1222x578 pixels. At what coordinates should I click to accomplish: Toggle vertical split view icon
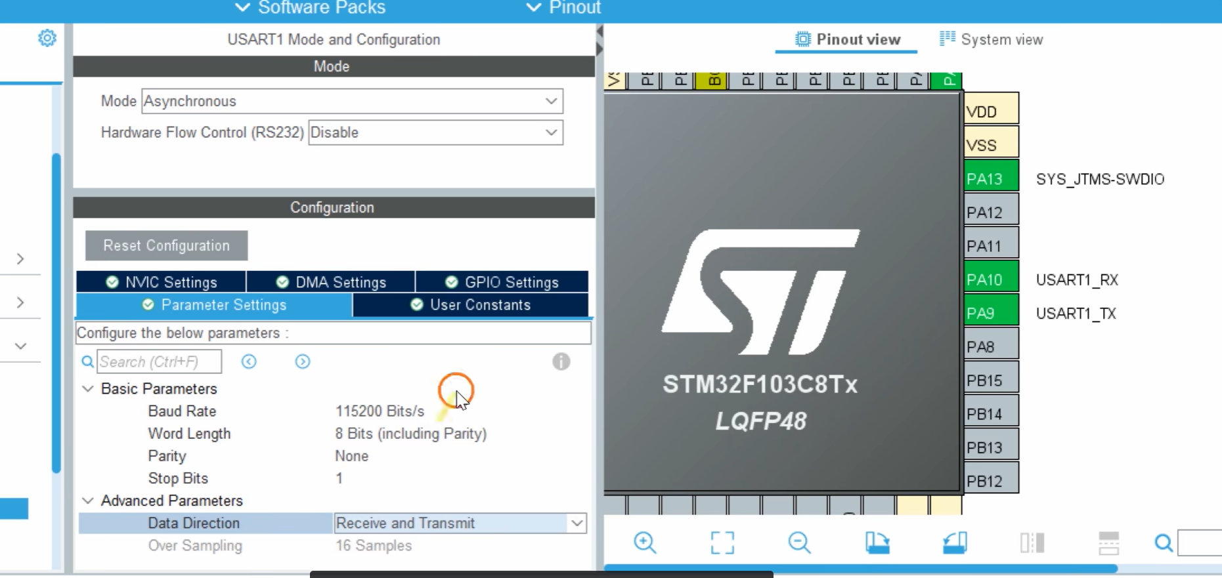[x=1032, y=543]
